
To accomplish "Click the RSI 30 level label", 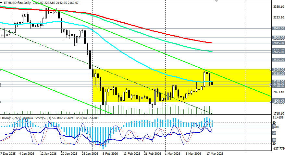I will pyautogui.click(x=274, y=140).
